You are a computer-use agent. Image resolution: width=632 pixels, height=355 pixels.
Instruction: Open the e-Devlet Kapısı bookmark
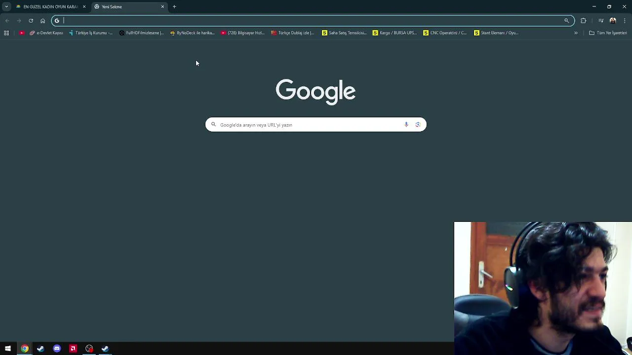46,33
